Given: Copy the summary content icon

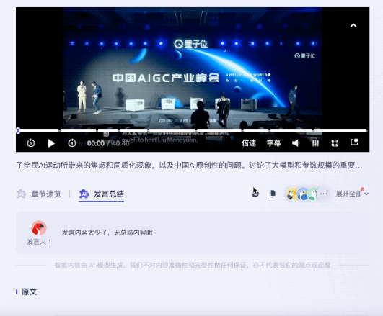Looking at the screenshot, I should tap(273, 194).
